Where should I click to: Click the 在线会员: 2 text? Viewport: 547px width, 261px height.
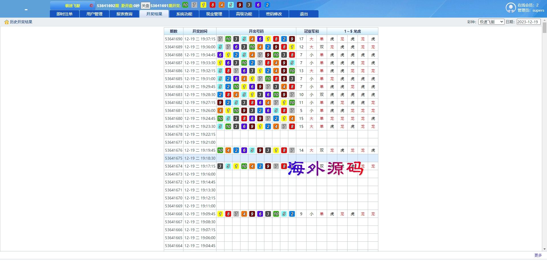528,5
